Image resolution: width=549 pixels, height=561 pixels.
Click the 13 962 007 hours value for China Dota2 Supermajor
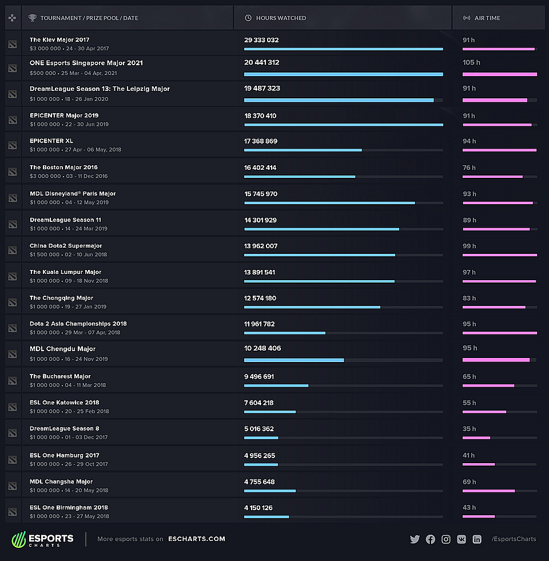coord(261,246)
